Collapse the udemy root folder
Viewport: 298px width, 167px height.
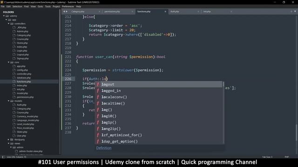click(x=4, y=16)
